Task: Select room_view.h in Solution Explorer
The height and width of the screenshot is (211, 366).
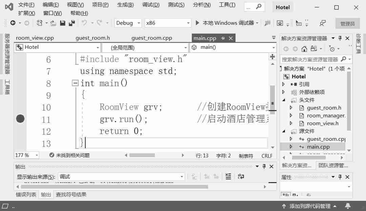Action: (323, 123)
